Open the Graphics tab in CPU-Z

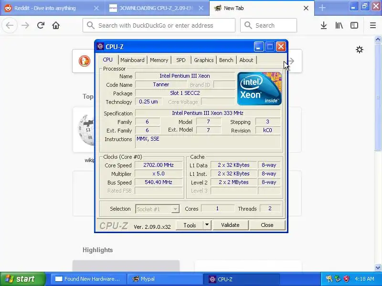204,60
